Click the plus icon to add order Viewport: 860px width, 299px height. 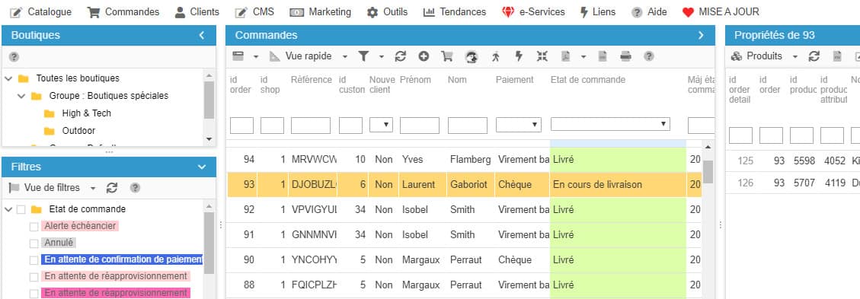pyautogui.click(x=424, y=56)
